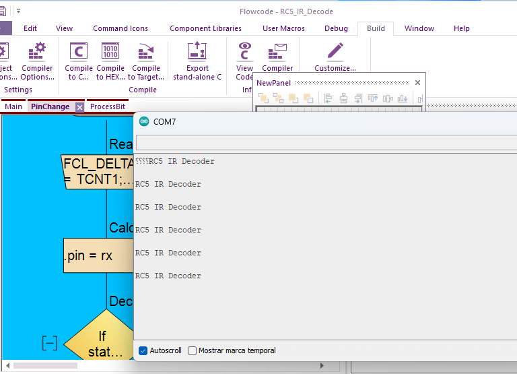Select the Build ribbon tab
517x374 pixels.
point(376,28)
